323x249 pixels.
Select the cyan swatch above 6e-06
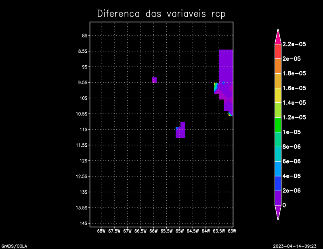tap(278, 154)
